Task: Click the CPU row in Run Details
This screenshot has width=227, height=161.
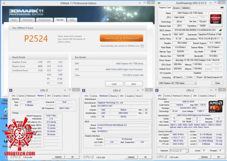Action: tap(109, 69)
